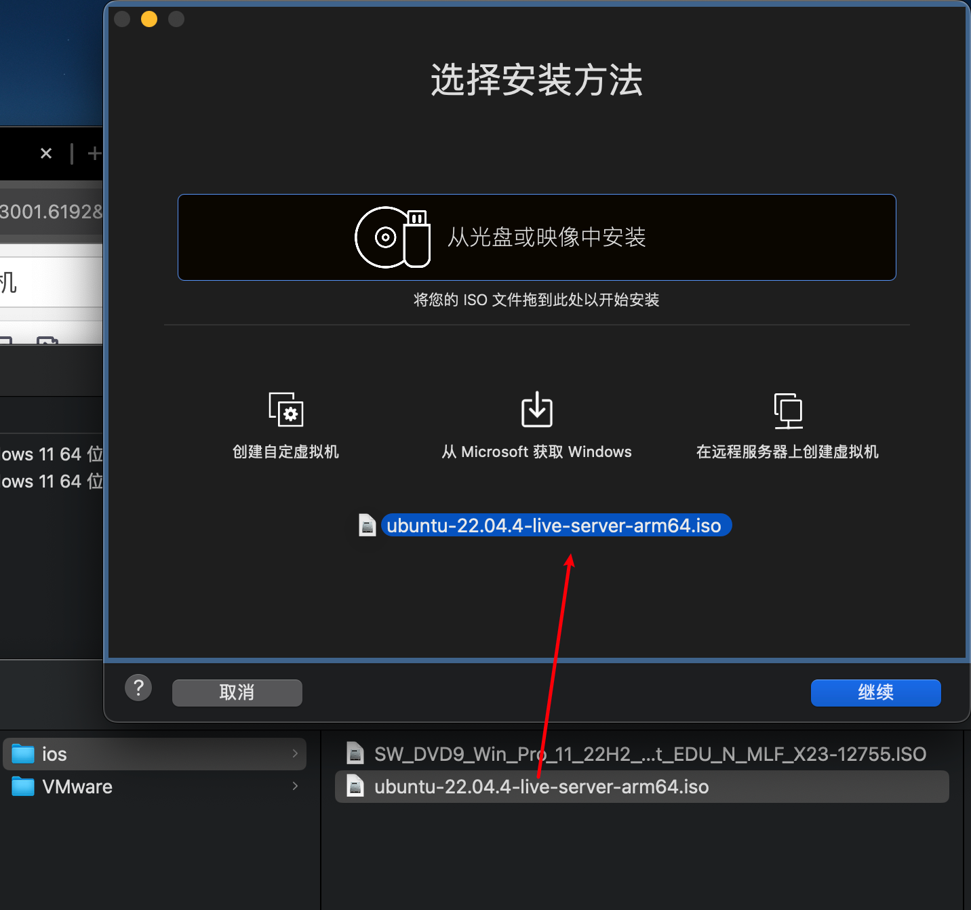Click the address bar showing 3001.6192

pyautogui.click(x=51, y=212)
